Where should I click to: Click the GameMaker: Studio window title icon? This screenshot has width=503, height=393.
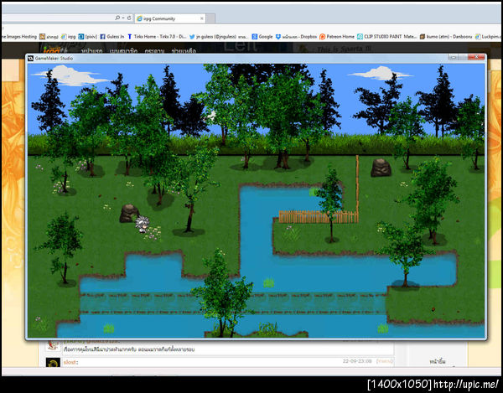[x=31, y=58]
